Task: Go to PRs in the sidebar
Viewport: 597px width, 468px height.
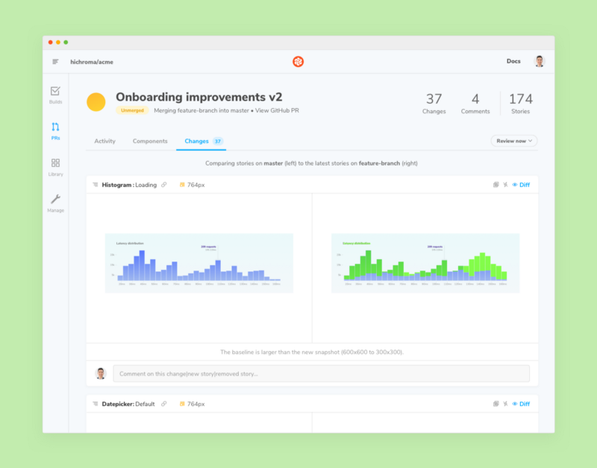Action: tap(55, 131)
